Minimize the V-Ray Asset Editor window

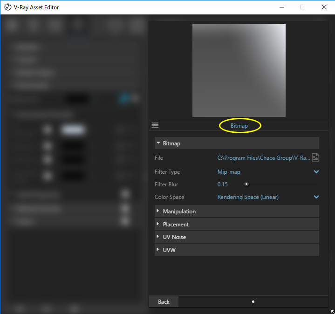[282, 7]
